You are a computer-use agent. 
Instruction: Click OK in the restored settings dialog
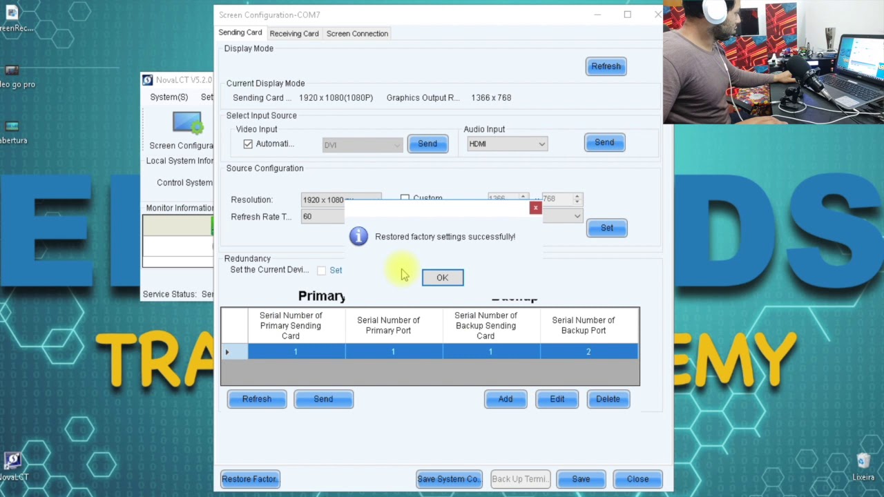point(442,277)
